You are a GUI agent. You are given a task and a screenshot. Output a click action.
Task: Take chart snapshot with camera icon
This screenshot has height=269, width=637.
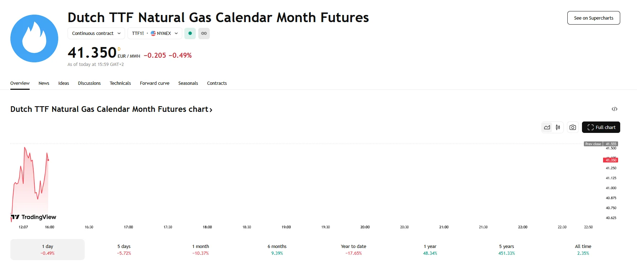[573, 127]
